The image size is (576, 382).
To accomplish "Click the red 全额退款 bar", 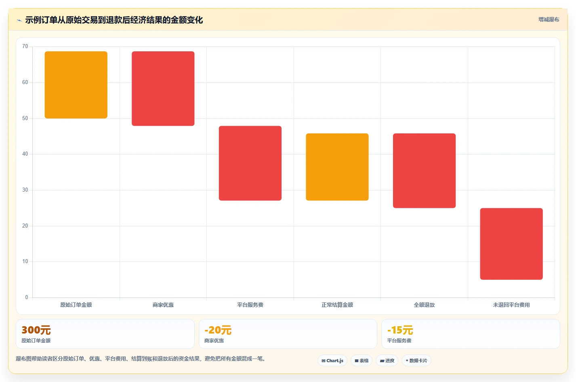I will tap(424, 171).
